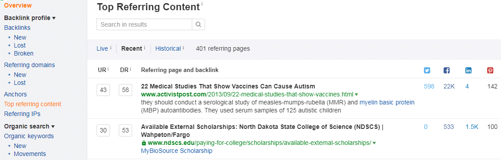The image size is (501, 160).
Task: Sort by the LinkedIn shares icon
Action: 469,71
